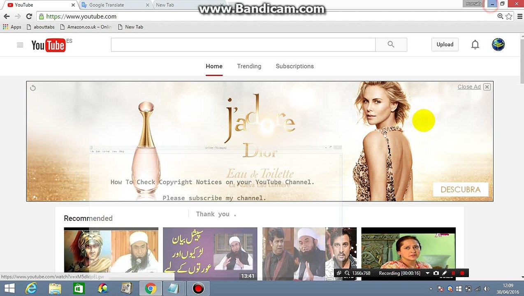Open File Explorer from taskbar

(x=55, y=289)
